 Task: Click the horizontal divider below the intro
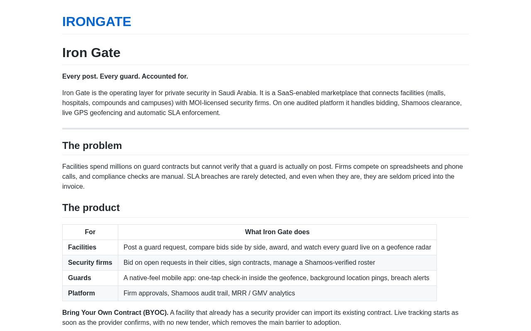tap(265, 129)
